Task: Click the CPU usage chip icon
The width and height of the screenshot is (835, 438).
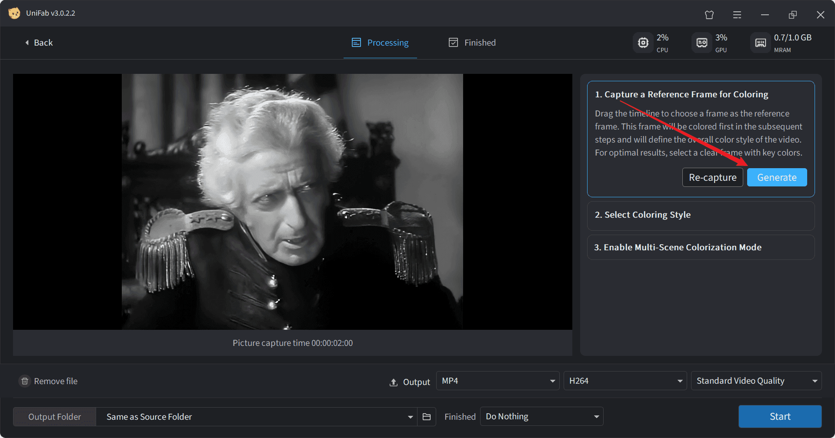Action: click(x=643, y=43)
